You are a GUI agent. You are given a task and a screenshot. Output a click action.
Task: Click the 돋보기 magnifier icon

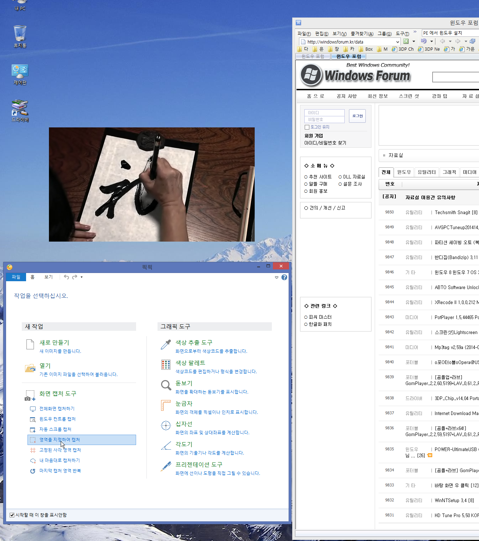click(166, 385)
